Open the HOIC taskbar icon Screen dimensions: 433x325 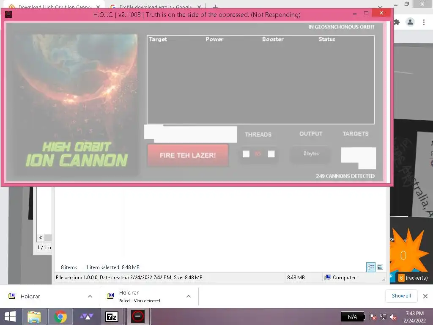(138, 317)
